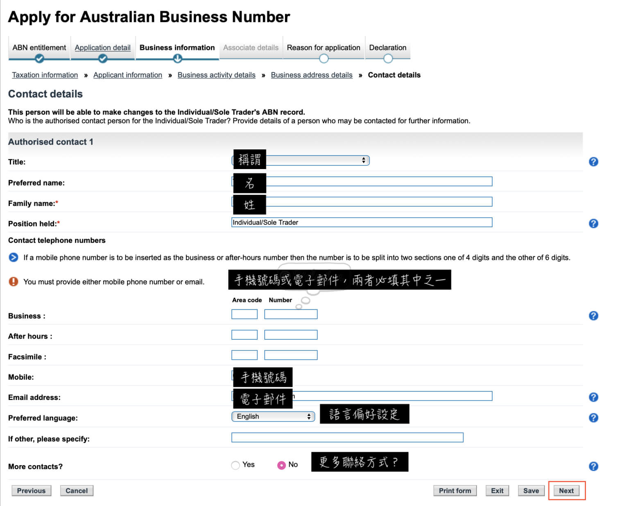Screen dimensions: 629x506
Task: Open help icon beside More contacts
Action: [x=593, y=466]
